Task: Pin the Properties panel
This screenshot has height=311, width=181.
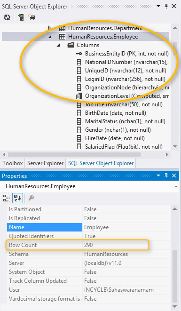Action: coord(166,175)
